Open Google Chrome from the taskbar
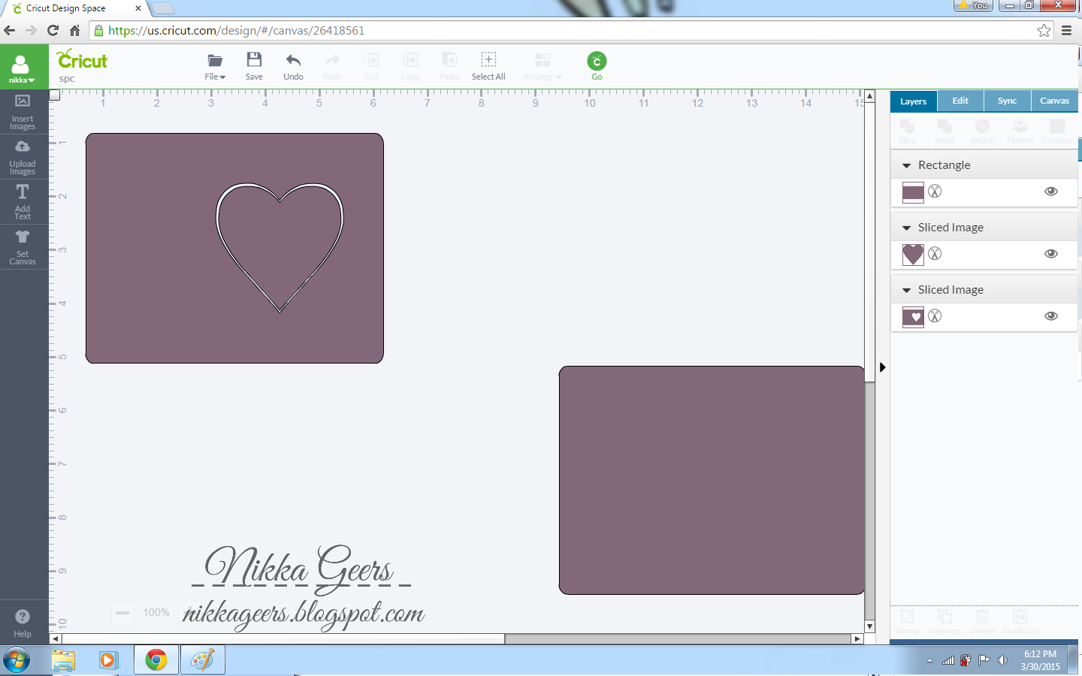The image size is (1082, 676). [x=156, y=660]
